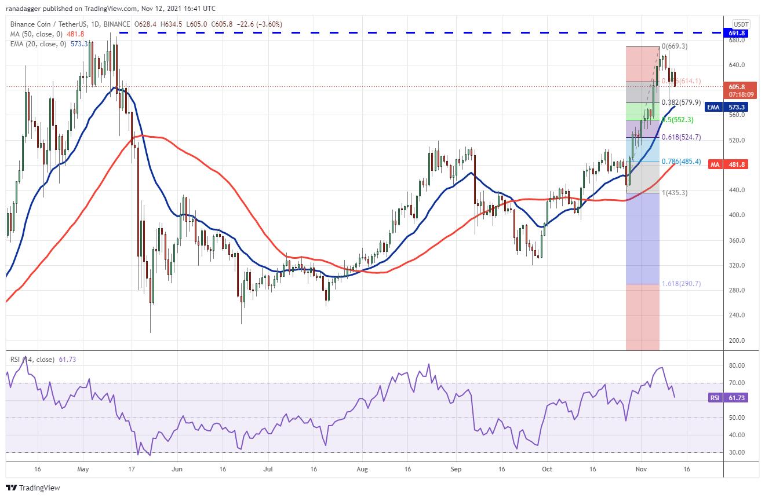Click the USDT currency label on price axis
The height and width of the screenshot is (498, 765).
741,24
